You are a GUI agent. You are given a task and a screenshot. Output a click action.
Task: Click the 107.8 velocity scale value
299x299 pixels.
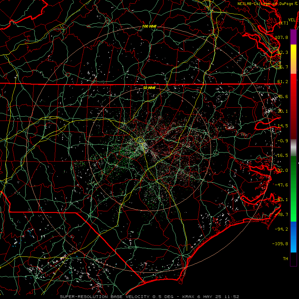(282, 37)
